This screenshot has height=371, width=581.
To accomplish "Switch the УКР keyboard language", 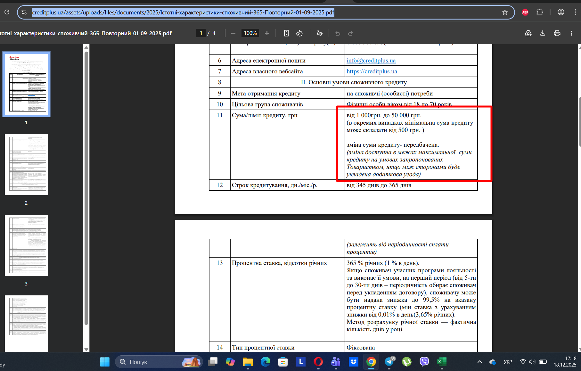I will (508, 362).
